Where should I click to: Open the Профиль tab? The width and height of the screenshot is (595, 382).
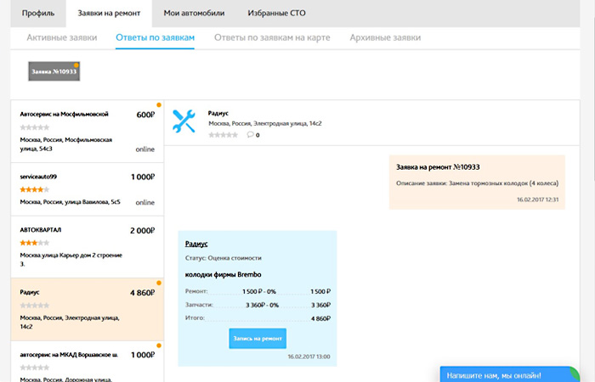(x=38, y=14)
